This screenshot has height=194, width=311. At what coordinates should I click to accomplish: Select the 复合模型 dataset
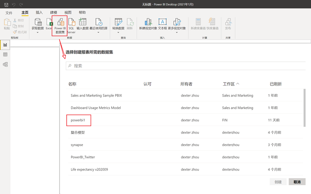tap(78, 132)
